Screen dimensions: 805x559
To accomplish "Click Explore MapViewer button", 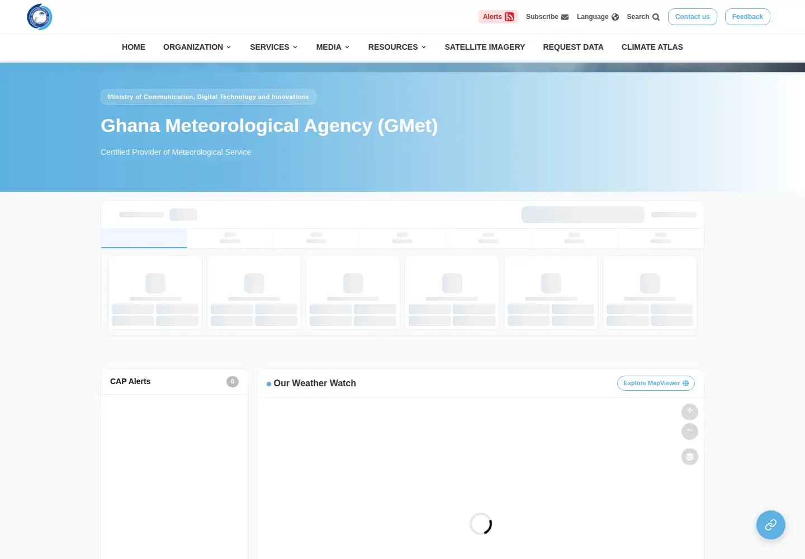I will (656, 383).
